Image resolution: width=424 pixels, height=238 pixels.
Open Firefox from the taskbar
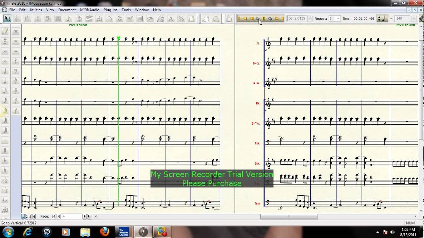(x=105, y=232)
